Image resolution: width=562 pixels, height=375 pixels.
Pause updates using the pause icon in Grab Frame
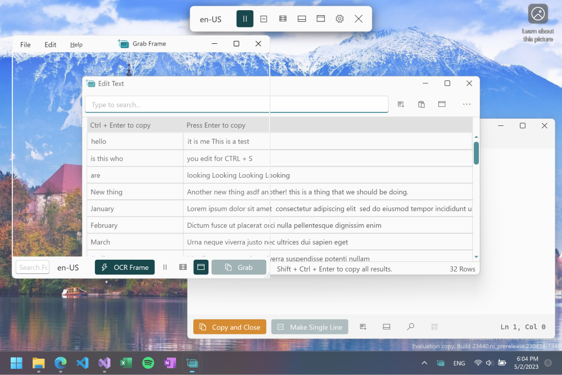coord(166,267)
